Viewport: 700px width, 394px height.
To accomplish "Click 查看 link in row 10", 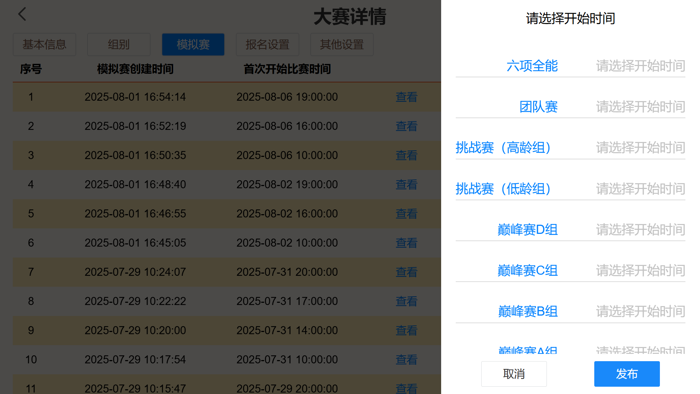I will coord(407,360).
